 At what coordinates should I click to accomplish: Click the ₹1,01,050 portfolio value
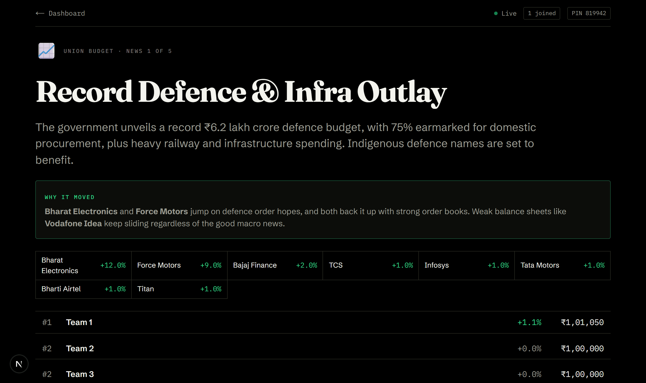click(582, 322)
